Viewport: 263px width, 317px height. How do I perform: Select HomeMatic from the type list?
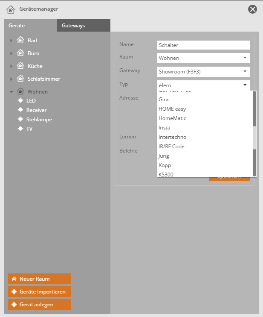tap(172, 118)
